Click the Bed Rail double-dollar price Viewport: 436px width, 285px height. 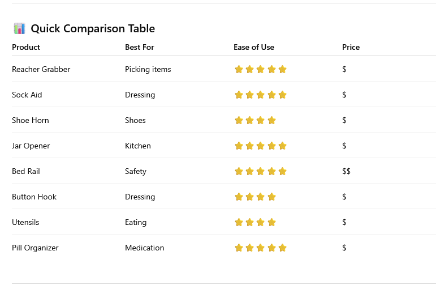pyautogui.click(x=346, y=171)
